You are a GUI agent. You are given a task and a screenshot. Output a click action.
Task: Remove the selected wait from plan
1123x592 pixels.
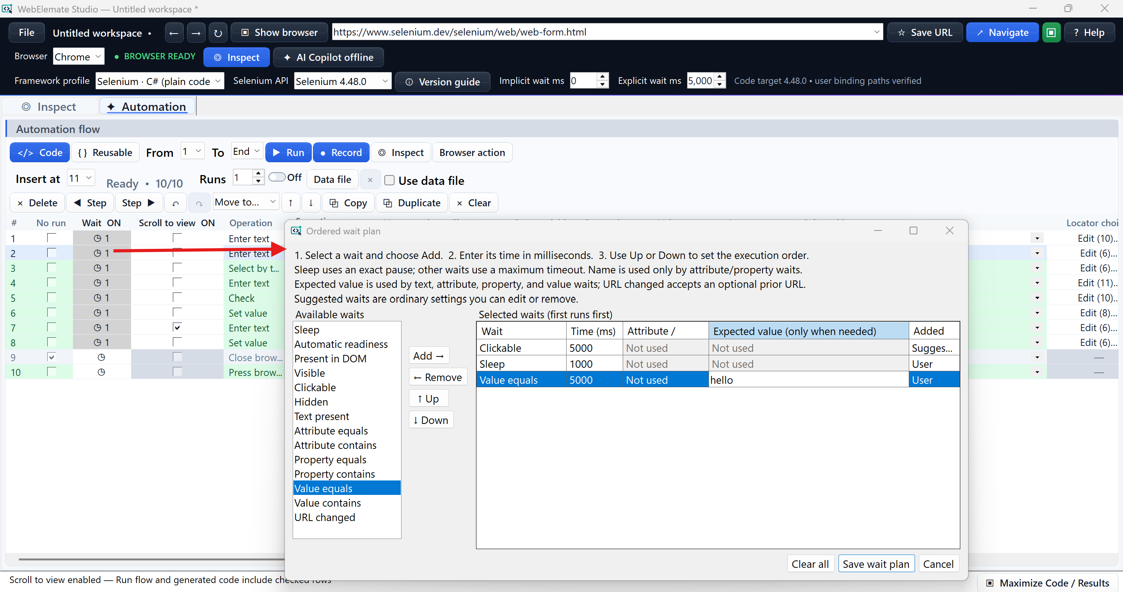coord(438,377)
